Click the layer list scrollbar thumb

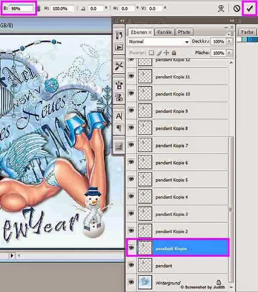231,209
